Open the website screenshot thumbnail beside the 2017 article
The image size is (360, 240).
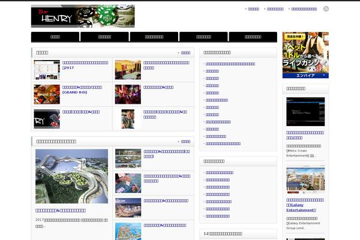tap(47, 70)
